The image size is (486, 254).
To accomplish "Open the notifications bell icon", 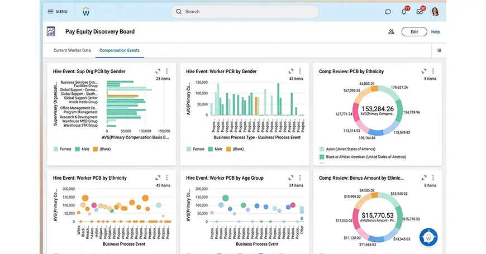I will pyautogui.click(x=404, y=12).
